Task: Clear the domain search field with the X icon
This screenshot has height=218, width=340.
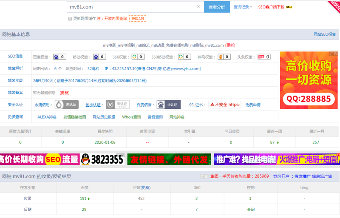Action: coord(198,7)
